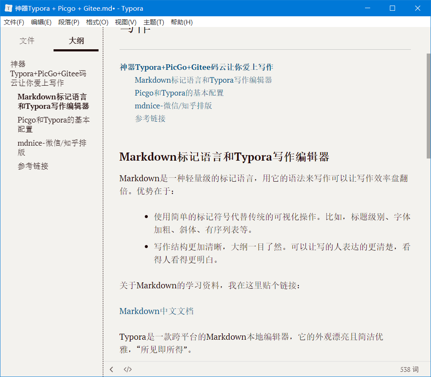Select outline item mdnice-微信/知乎排版
The width and height of the screenshot is (431, 377).
click(52, 147)
